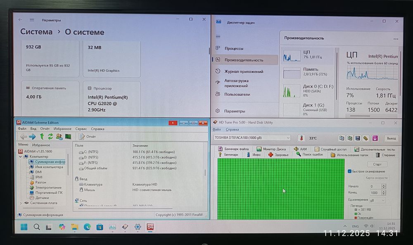Click Начало input field in HD Tune
Screen dimensions: 413x245
point(375,186)
